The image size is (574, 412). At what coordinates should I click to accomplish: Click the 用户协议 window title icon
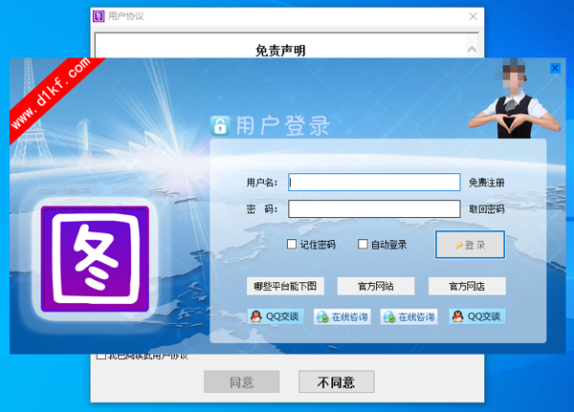click(x=99, y=16)
